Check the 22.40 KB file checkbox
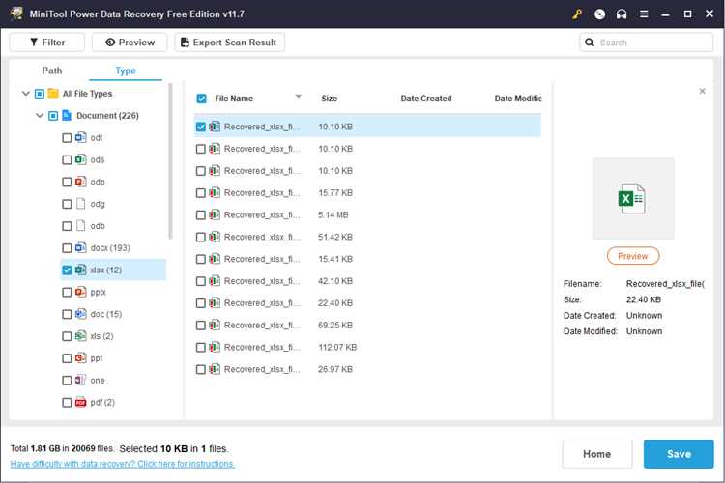725x483 pixels. point(201,303)
